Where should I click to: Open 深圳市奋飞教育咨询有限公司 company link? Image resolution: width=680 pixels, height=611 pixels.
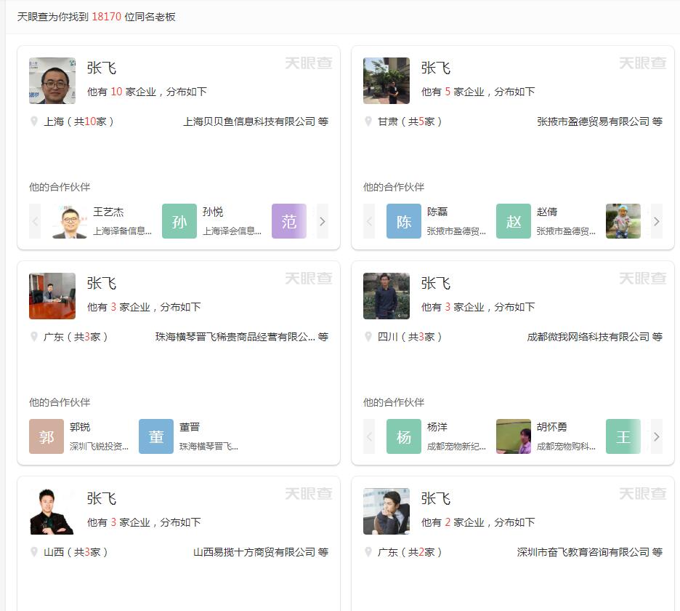(583, 552)
